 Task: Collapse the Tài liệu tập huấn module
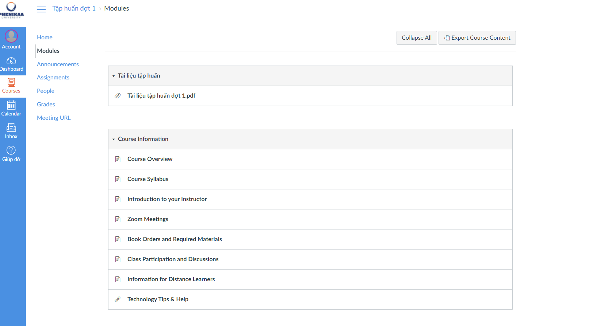click(x=114, y=76)
